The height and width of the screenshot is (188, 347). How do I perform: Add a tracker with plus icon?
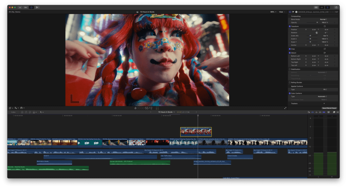click(x=324, y=104)
